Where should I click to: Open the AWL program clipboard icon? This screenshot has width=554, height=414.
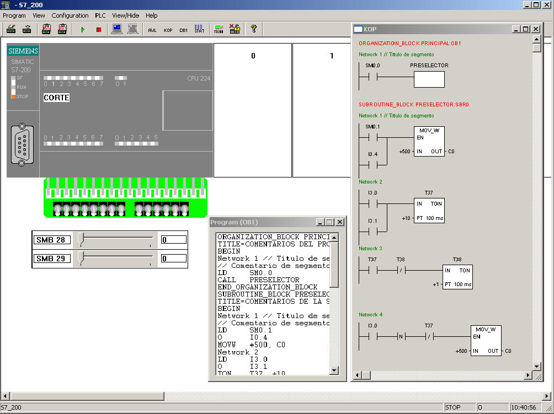pos(46,29)
